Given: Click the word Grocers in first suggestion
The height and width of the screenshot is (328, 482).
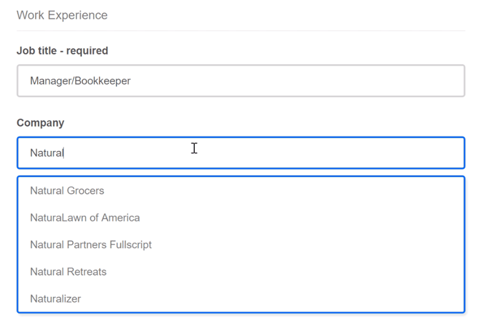Looking at the screenshot, I should point(86,191).
